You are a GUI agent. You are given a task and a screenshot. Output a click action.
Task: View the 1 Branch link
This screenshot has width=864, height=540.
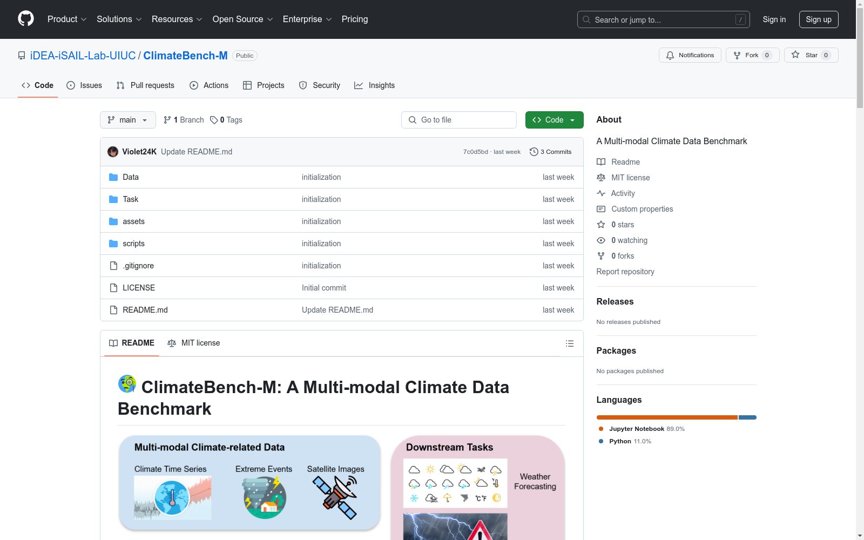click(184, 120)
